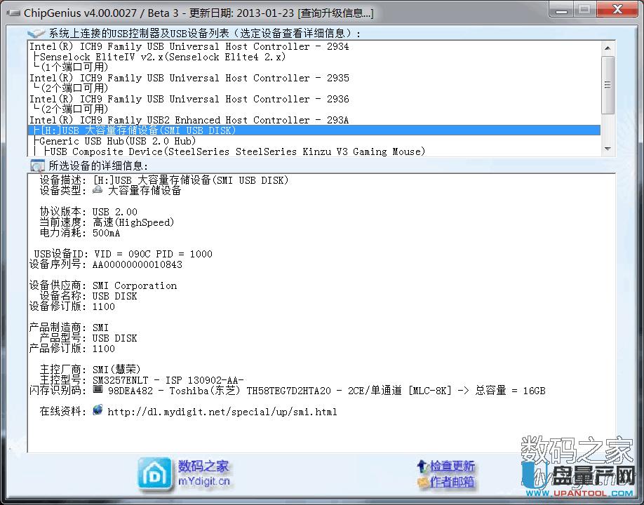Click the USB device list header icon

coord(37,33)
